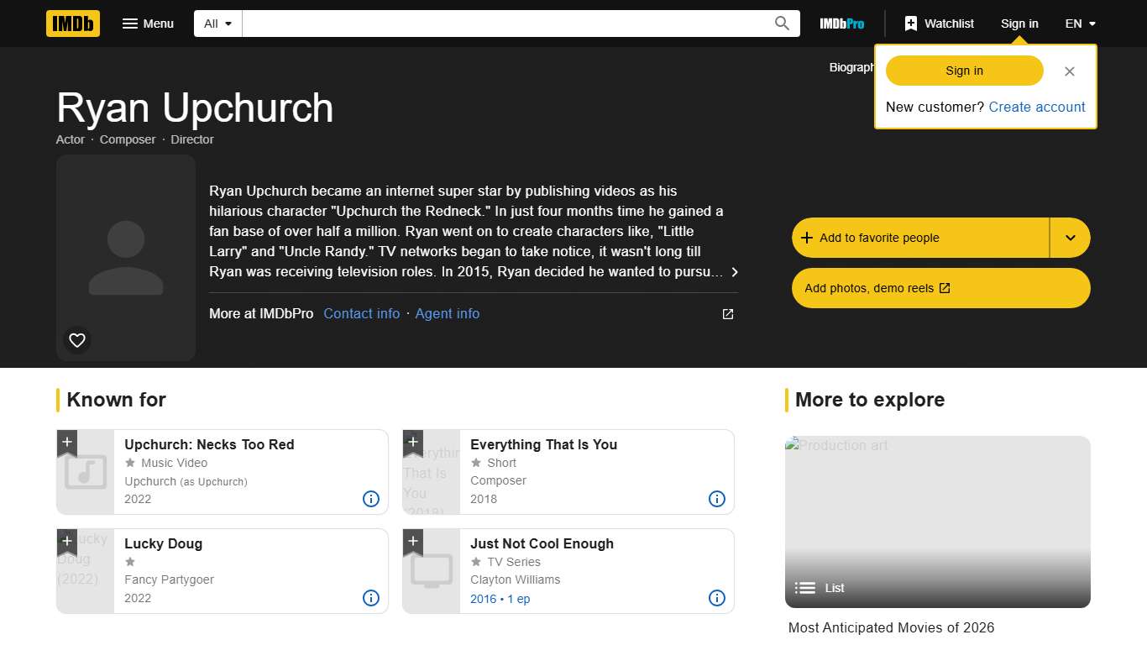
Task: Add Lucky Doug to watchlist via bookmark
Action: pos(67,542)
